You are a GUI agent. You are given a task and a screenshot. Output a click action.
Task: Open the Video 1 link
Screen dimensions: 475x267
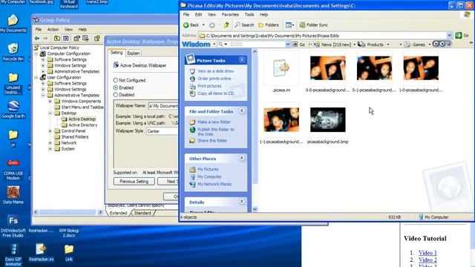click(427, 252)
